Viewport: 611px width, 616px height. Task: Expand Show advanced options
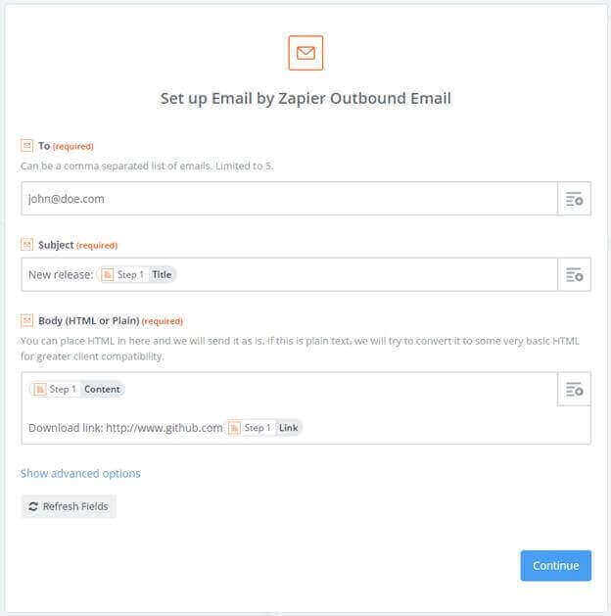click(x=80, y=473)
